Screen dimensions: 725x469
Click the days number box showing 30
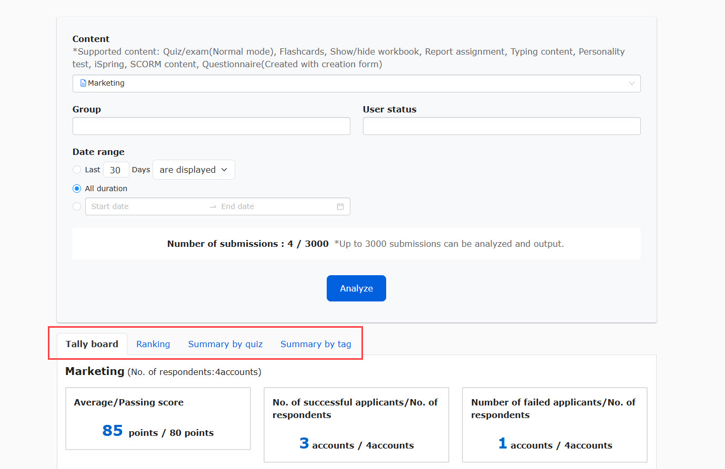116,170
